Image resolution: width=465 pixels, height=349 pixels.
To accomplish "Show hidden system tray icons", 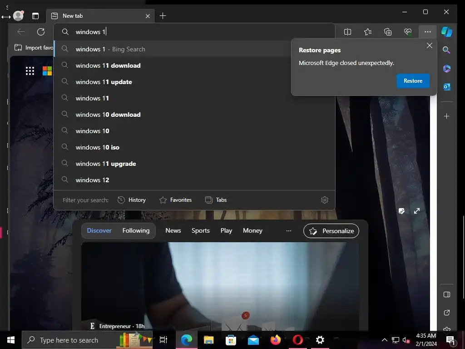I will coord(384,340).
